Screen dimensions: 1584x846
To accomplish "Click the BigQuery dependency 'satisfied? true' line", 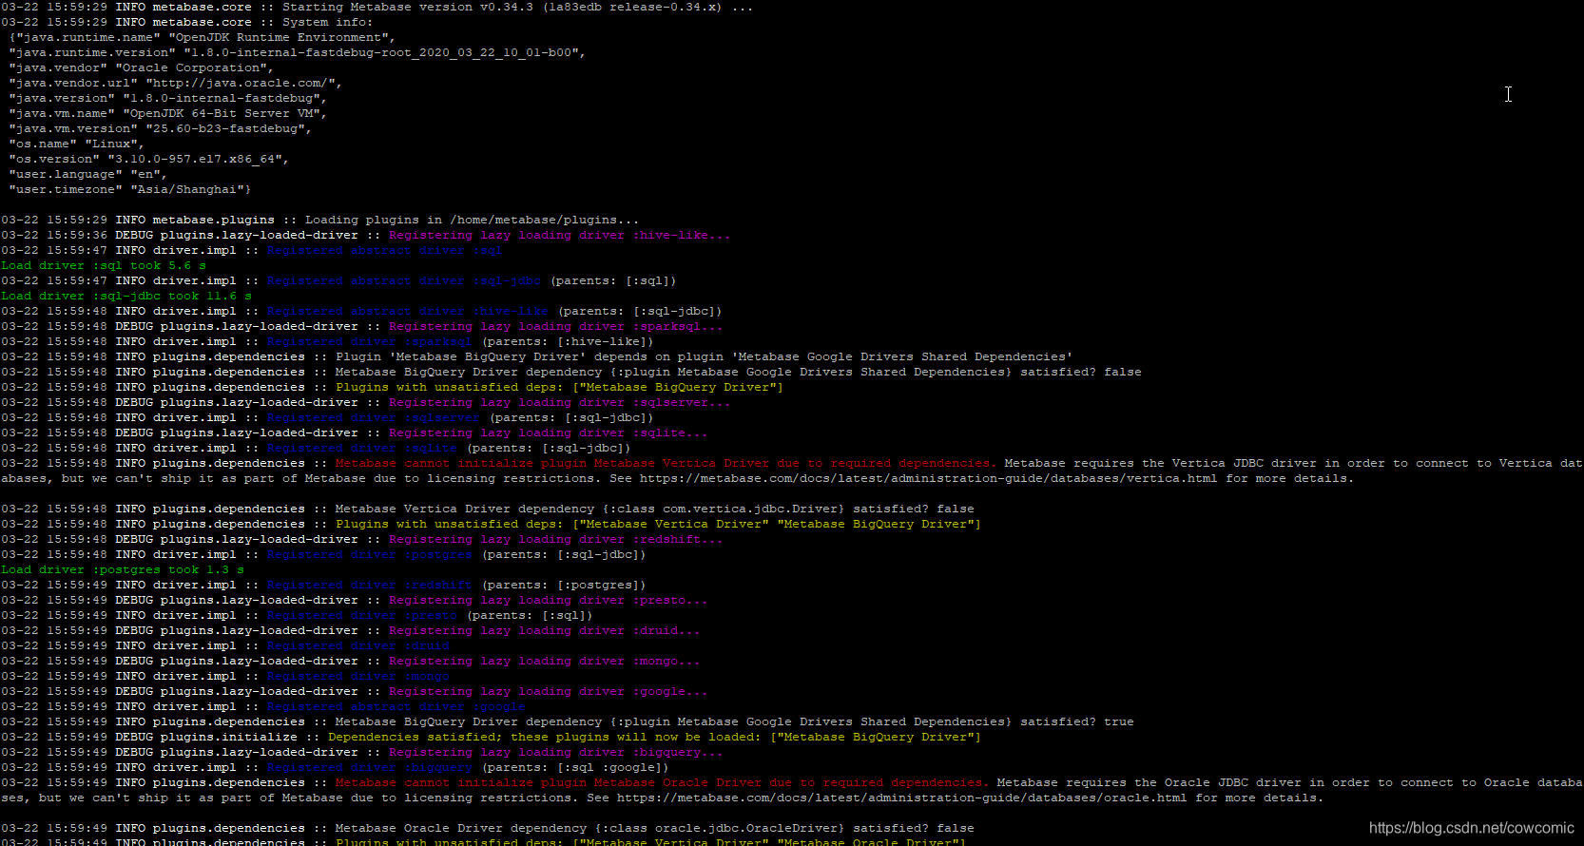I will click(x=568, y=721).
